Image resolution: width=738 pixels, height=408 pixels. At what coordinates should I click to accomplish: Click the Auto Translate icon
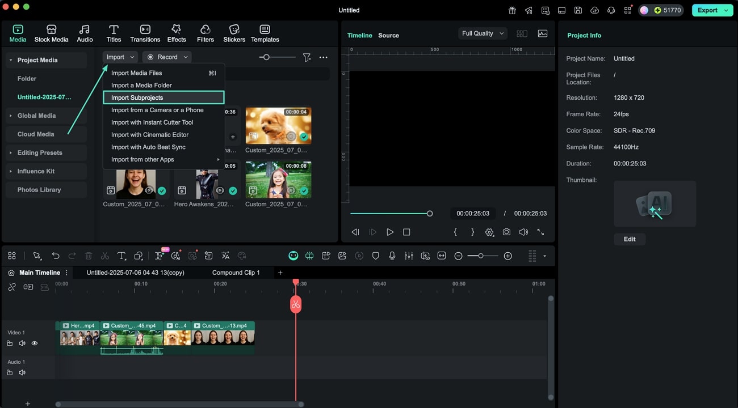(225, 256)
